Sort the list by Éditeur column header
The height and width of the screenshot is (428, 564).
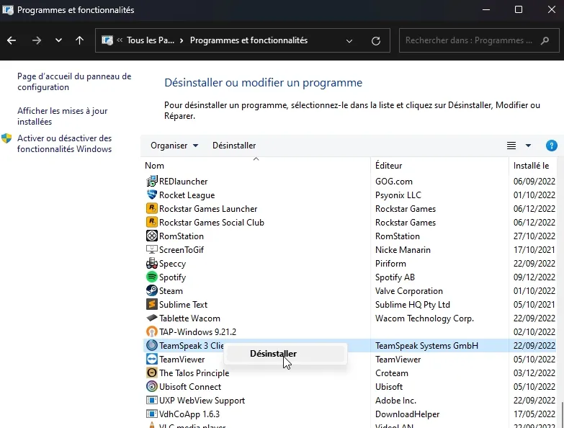click(x=389, y=166)
